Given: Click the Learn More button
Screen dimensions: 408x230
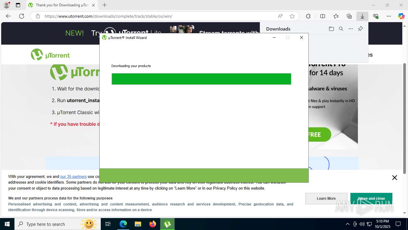Looking at the screenshot, I should click(326, 199).
